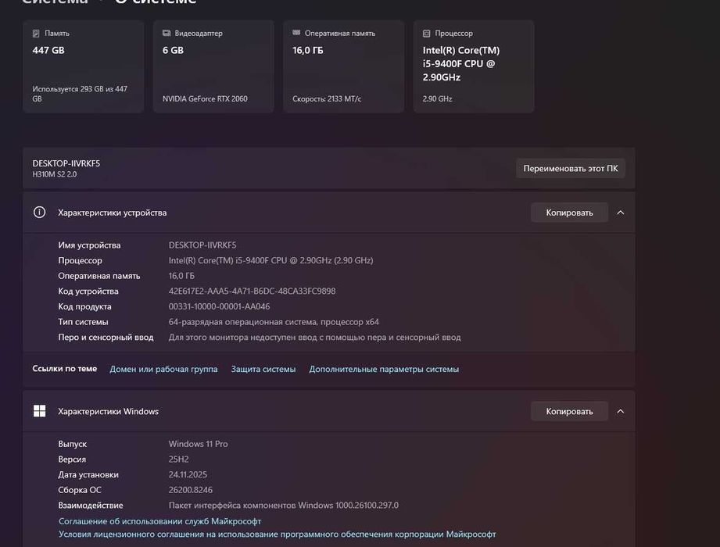Image resolution: width=720 pixels, height=547 pixels.
Task: Open Условия лицензионного соглашения link
Action: tap(278, 534)
